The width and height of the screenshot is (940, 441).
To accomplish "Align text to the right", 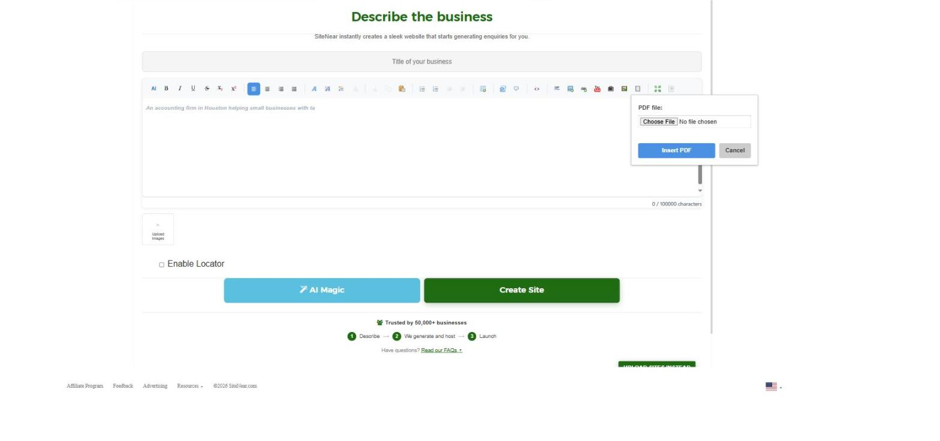I will pyautogui.click(x=281, y=89).
